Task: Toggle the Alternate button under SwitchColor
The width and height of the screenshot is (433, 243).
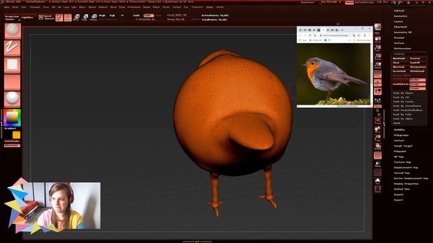Action: (x=12, y=146)
